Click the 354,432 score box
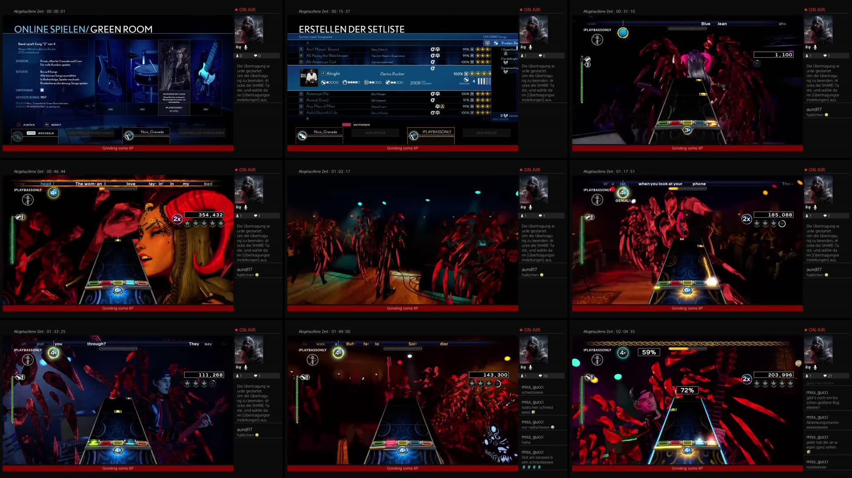Screen dimensions: 852x478 (x=204, y=215)
